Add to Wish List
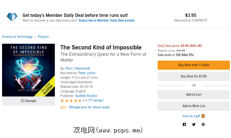The image size is (231, 138). pyautogui.click(x=194, y=106)
